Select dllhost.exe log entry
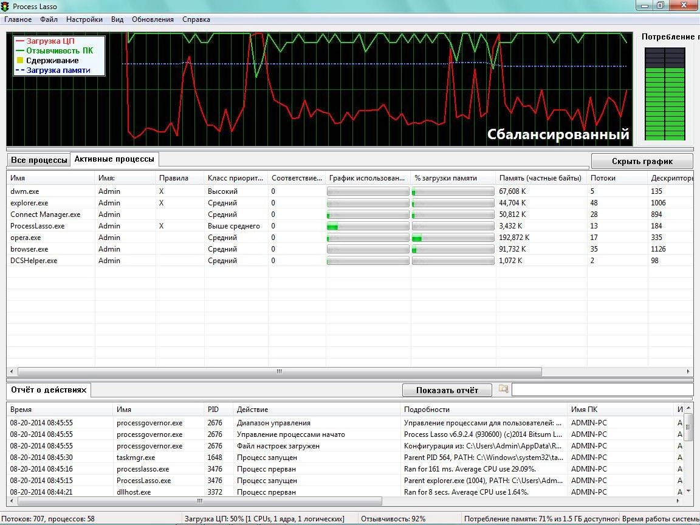 pyautogui.click(x=345, y=492)
